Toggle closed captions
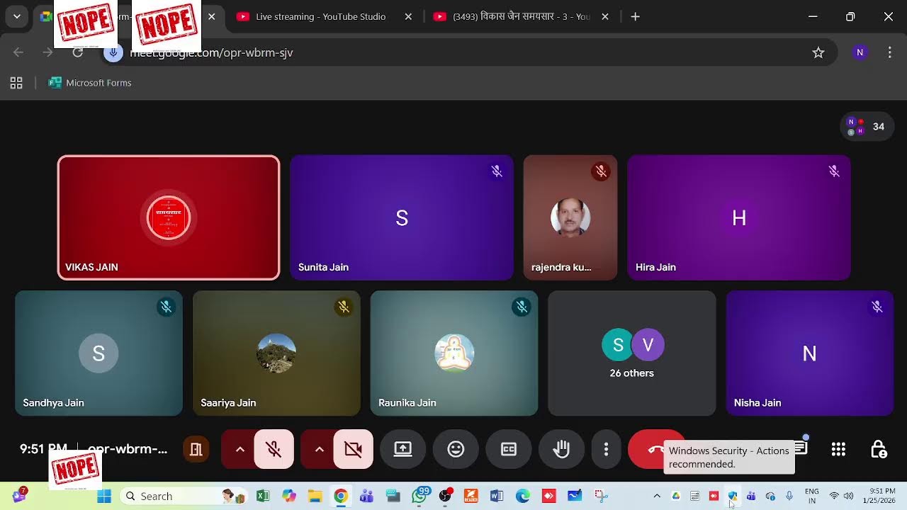907x510 pixels. (509, 449)
